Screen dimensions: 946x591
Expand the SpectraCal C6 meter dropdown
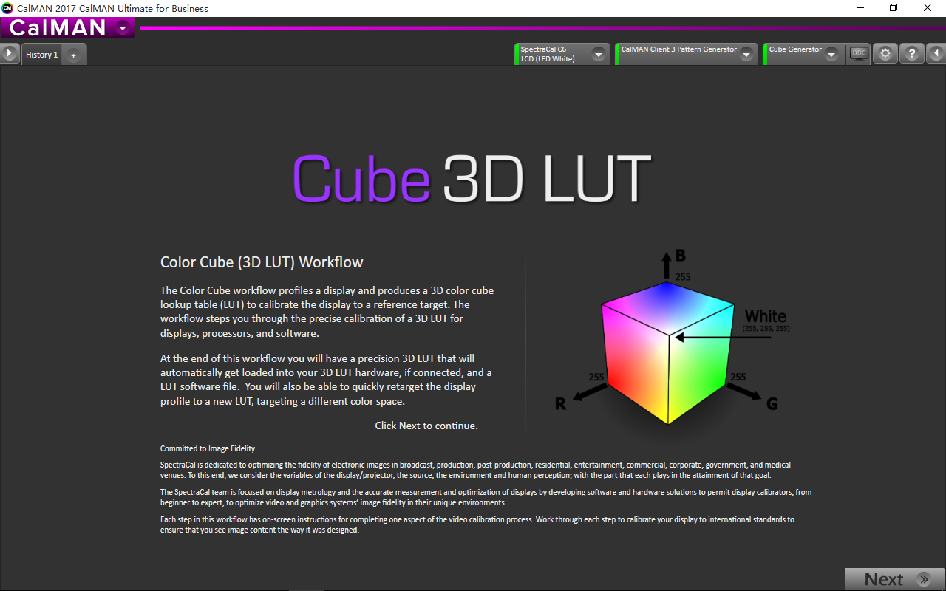tap(599, 55)
